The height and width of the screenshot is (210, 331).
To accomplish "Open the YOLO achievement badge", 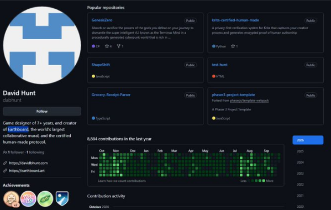I will tap(28, 199).
